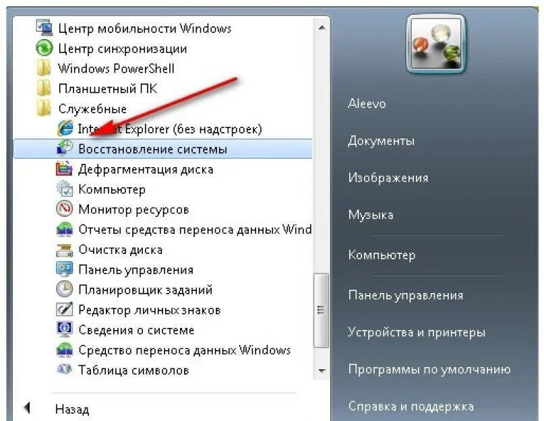The image size is (544, 421).
Task: Select Устройства и принтеры menu entry
Action: pos(417,332)
